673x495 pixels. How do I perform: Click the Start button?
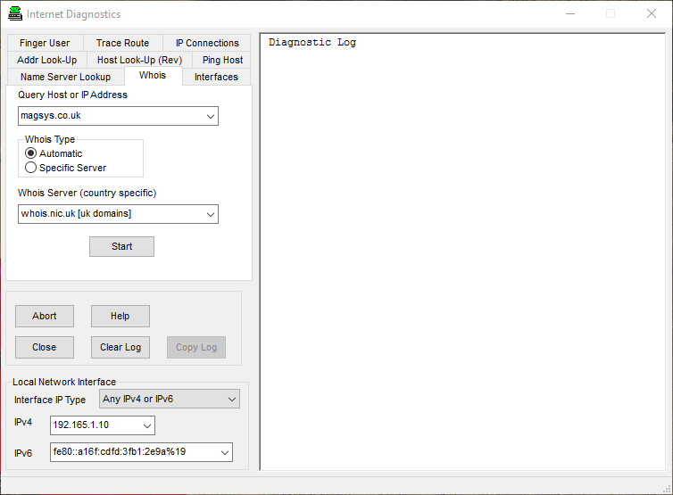(122, 247)
